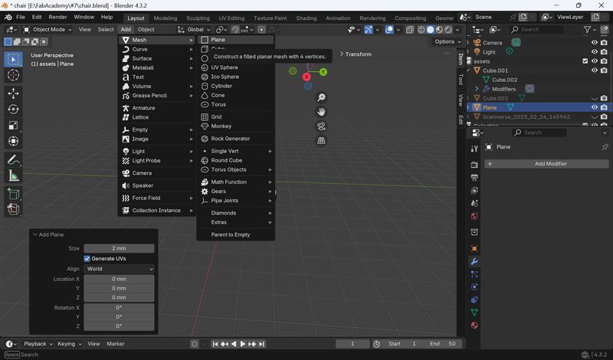Select the Add Cube tool

(13, 194)
